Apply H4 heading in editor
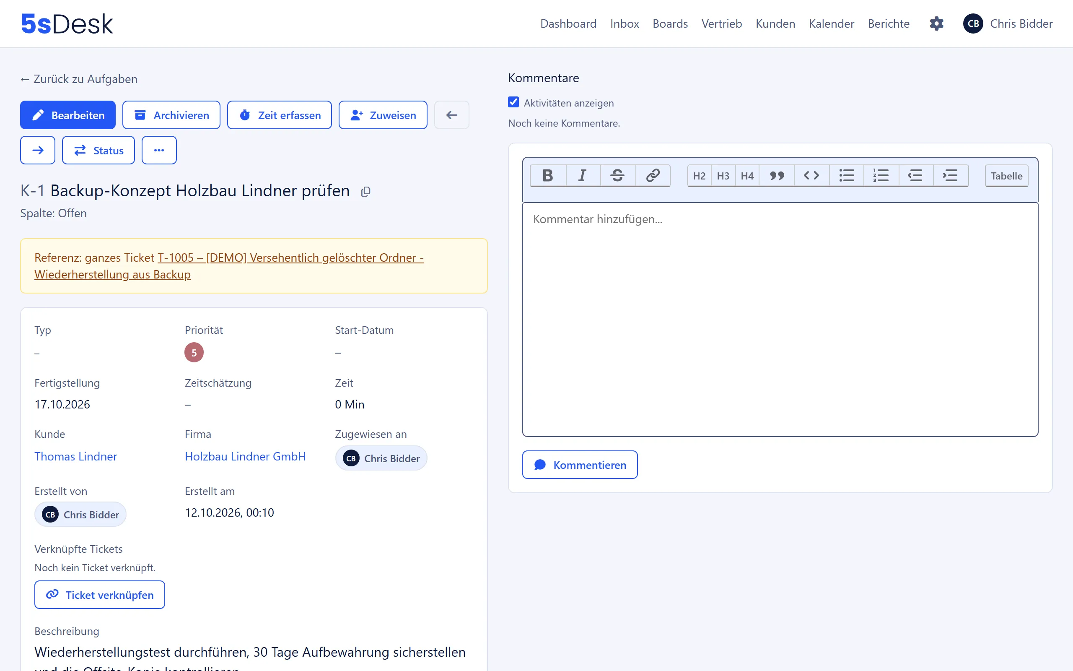The width and height of the screenshot is (1073, 671). coord(747,176)
